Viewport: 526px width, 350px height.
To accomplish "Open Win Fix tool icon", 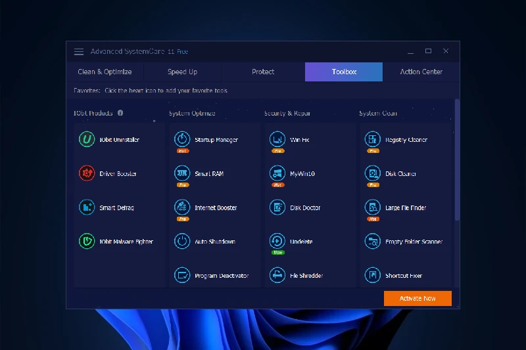I will point(277,139).
